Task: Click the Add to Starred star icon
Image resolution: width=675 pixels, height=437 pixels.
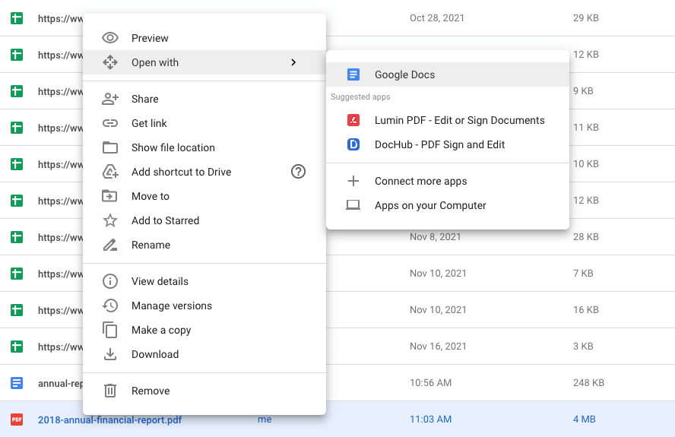Action: coord(110,220)
